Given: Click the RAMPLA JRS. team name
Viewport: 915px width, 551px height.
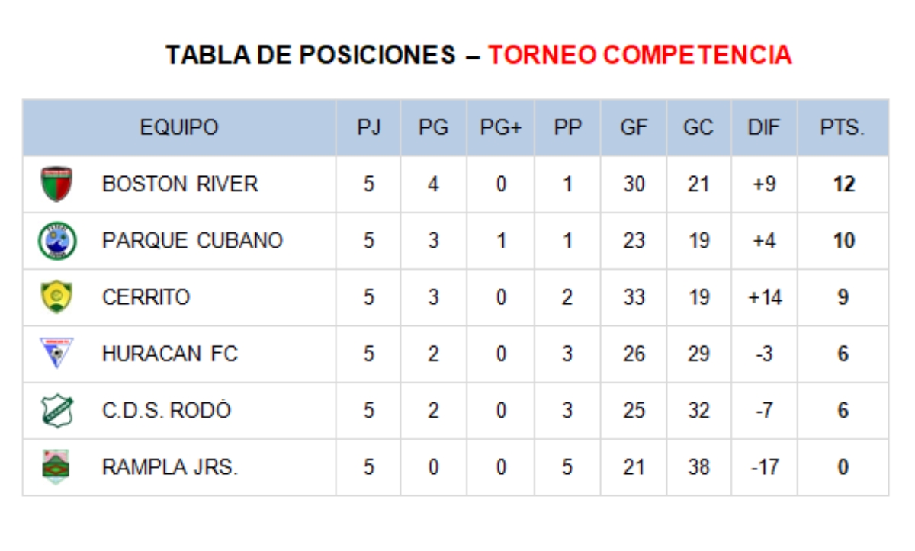Looking at the screenshot, I should [170, 467].
